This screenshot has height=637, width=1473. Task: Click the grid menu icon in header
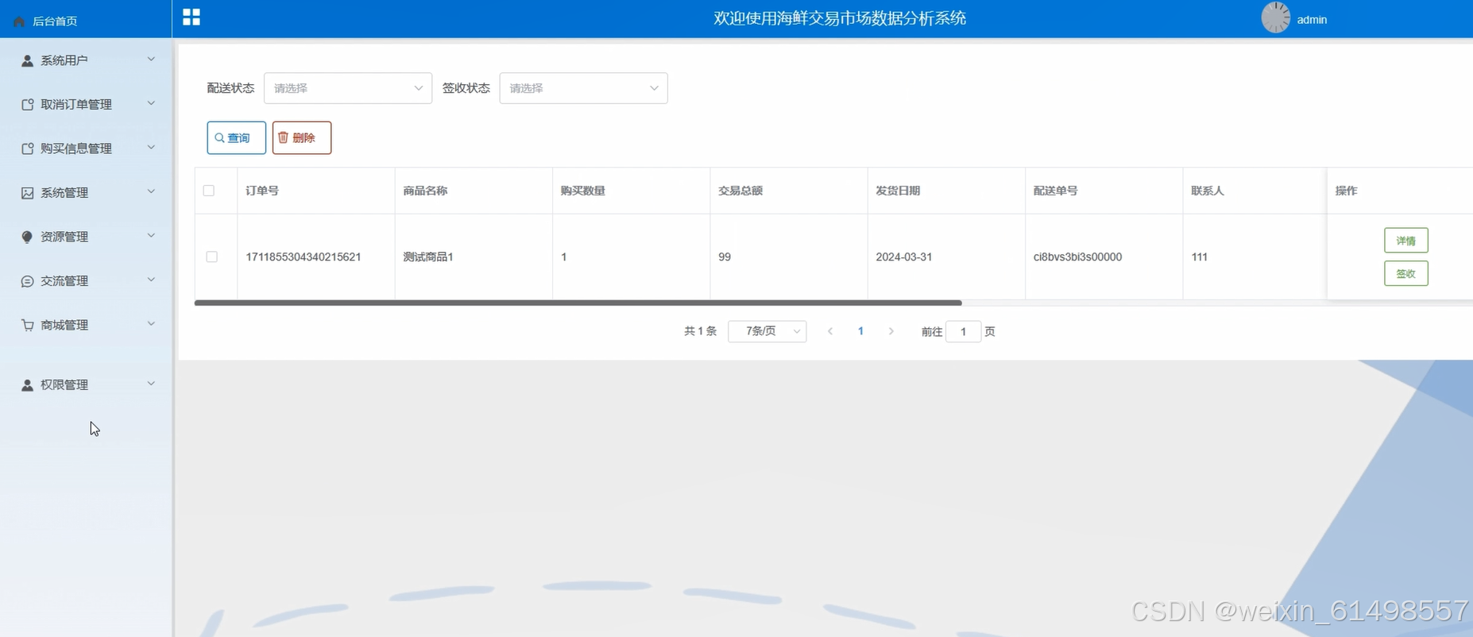[191, 17]
